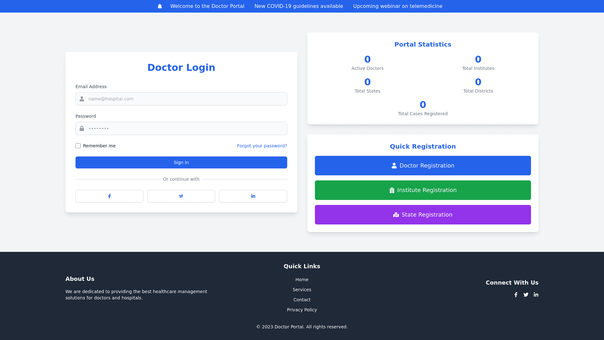Open footer Facebook social icon
The width and height of the screenshot is (604, 340).
[x=516, y=295]
